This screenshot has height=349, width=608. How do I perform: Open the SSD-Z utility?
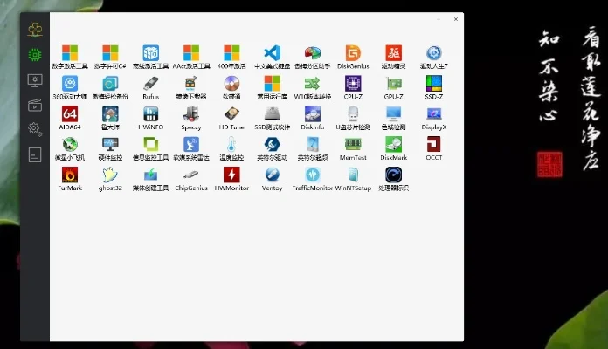click(433, 87)
